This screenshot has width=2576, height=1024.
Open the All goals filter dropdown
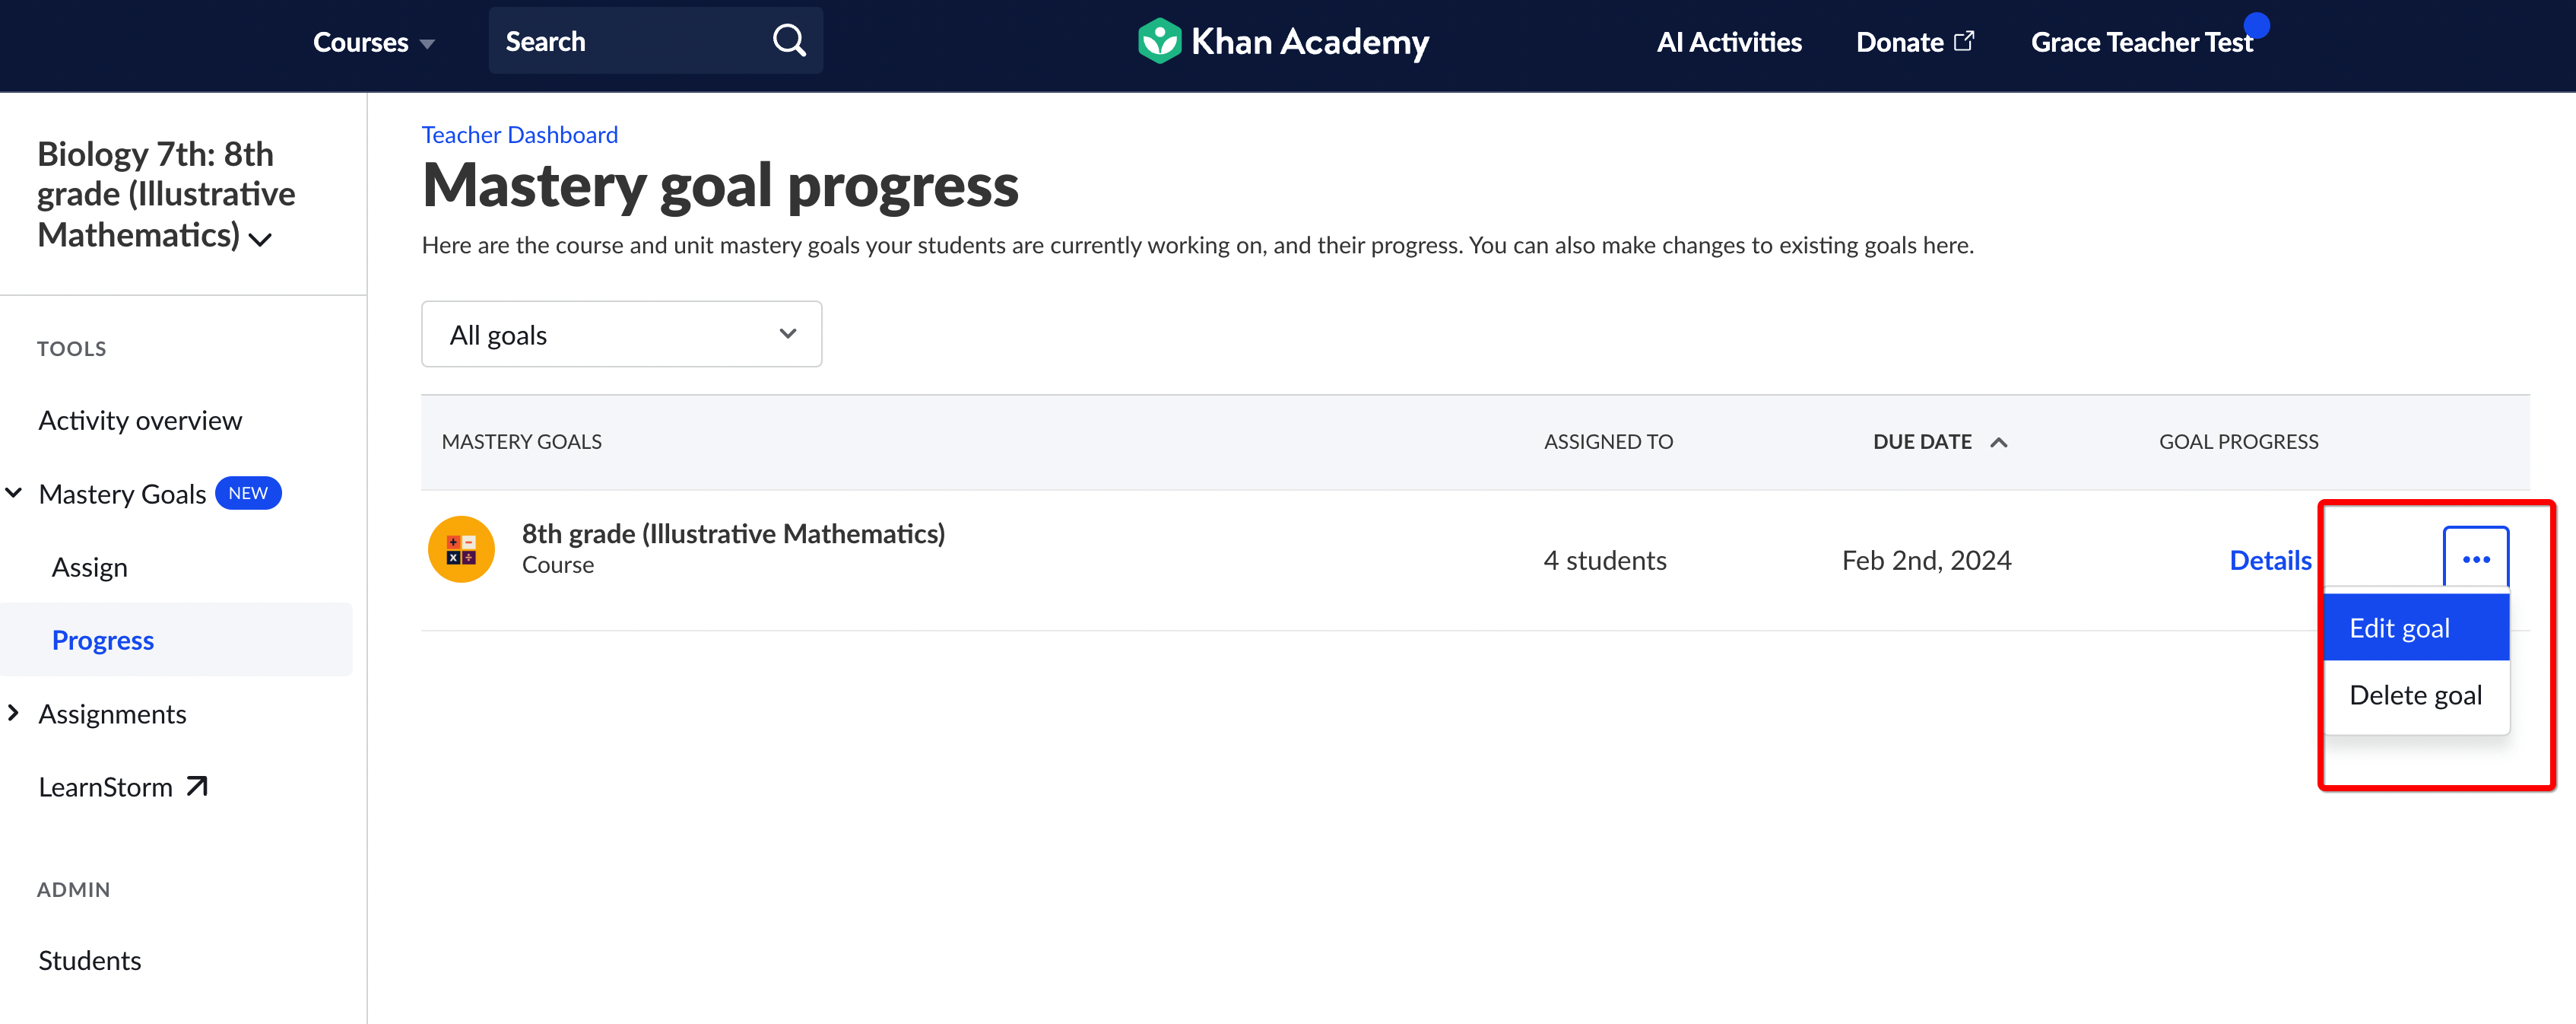621,333
